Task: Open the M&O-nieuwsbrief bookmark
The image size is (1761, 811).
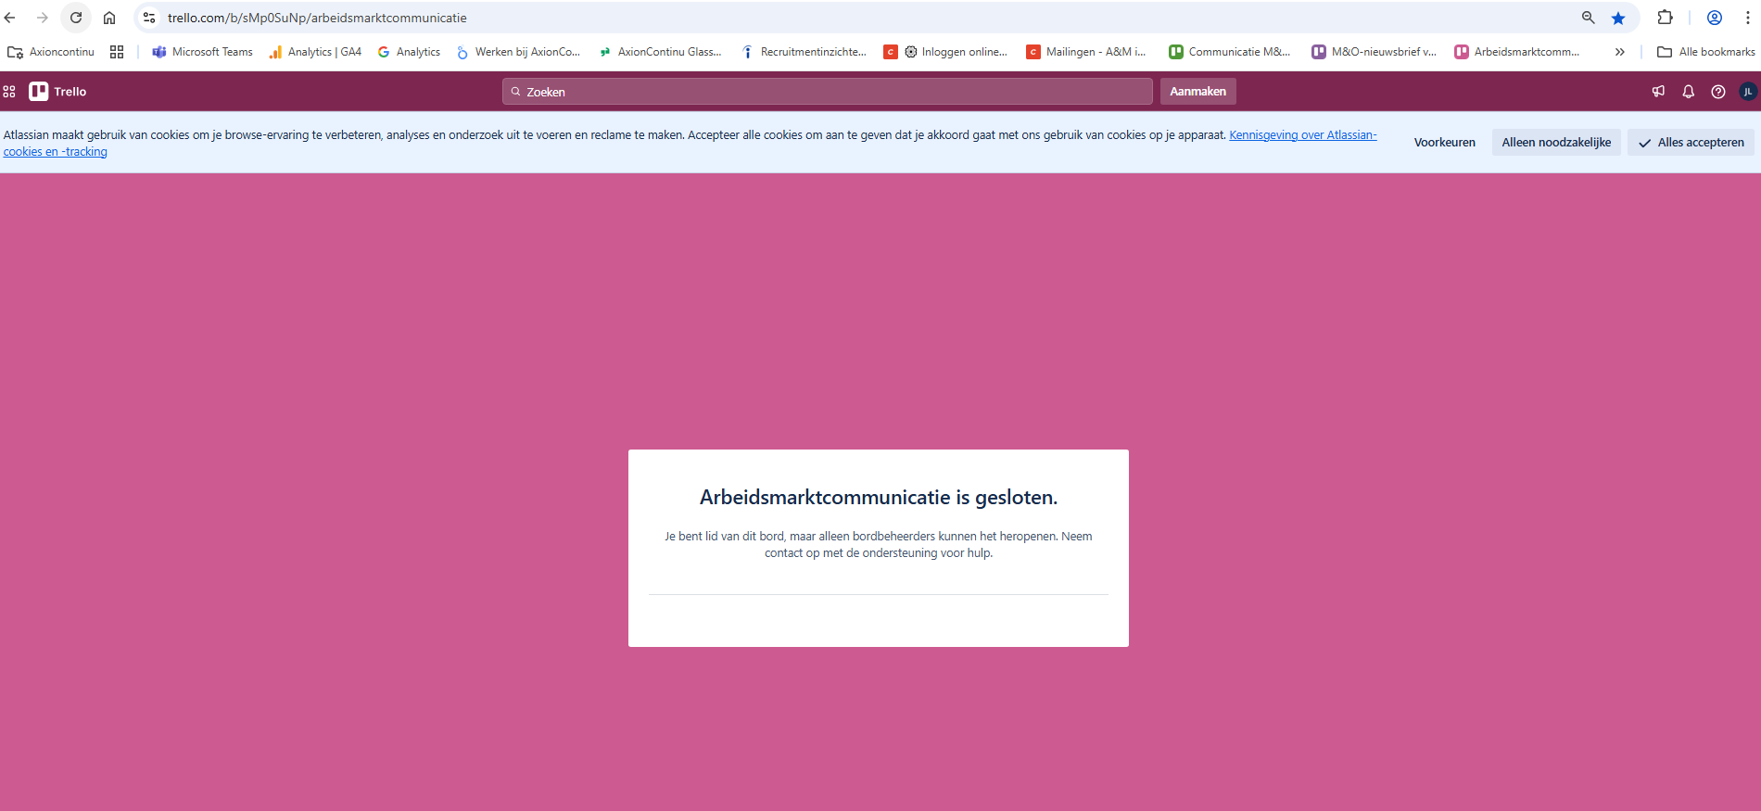Action: click(x=1374, y=52)
